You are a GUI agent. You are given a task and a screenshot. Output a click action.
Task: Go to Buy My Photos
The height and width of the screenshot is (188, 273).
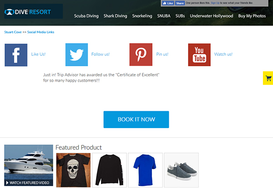252,16
